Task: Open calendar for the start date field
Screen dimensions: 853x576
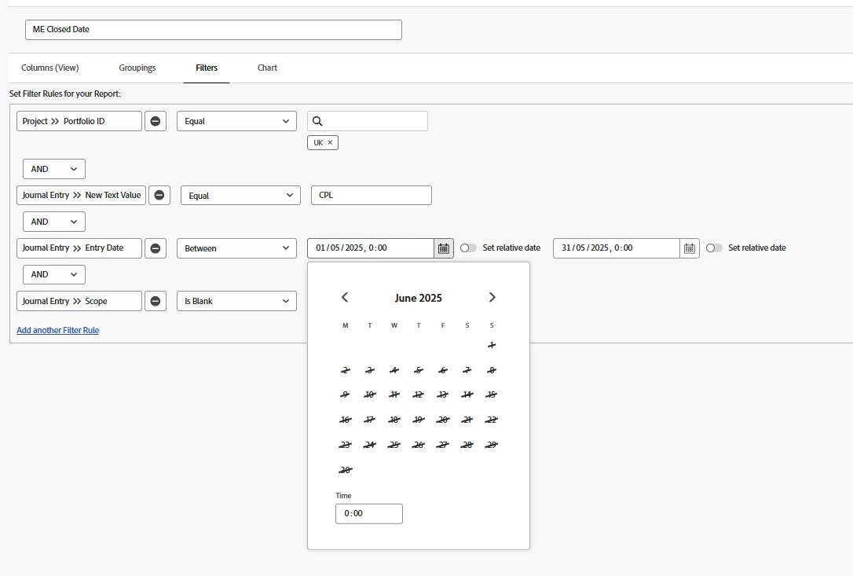Action: 443,248
